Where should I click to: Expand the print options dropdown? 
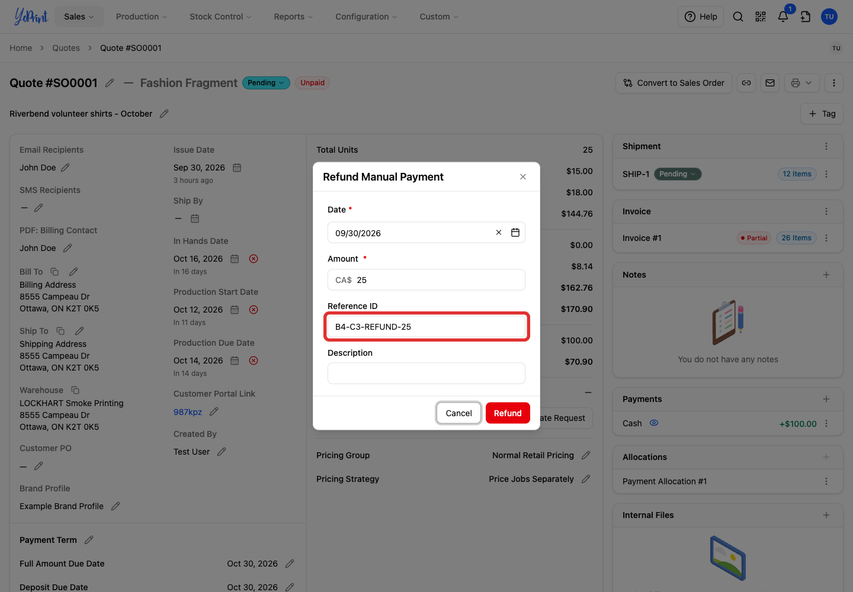[x=809, y=83]
